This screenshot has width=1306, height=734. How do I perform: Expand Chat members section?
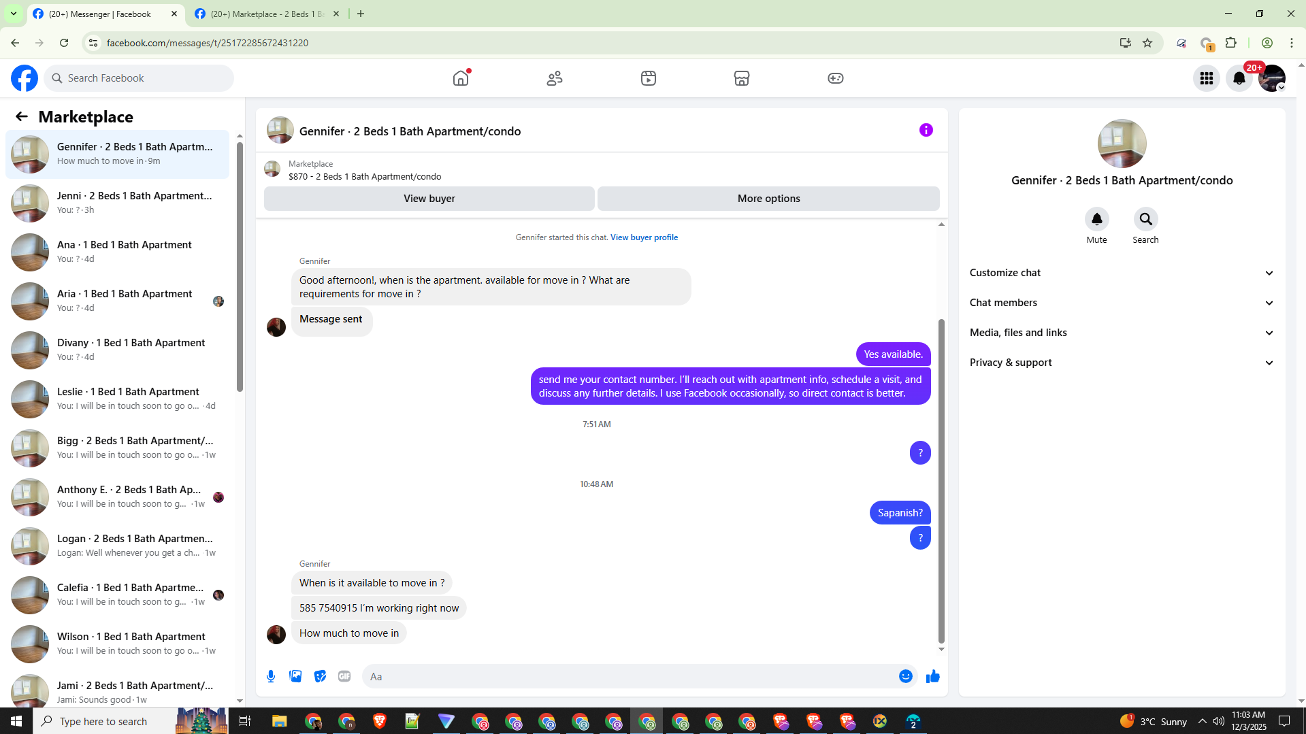[x=1122, y=303]
